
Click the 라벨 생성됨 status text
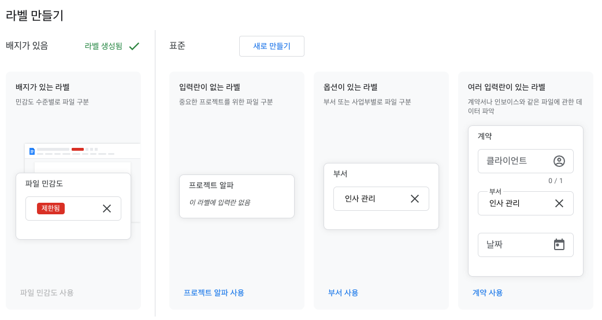coord(103,46)
